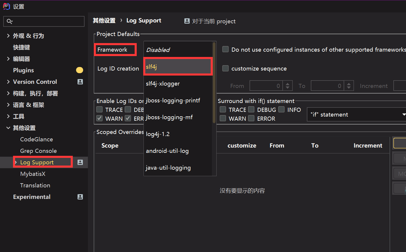
Task: Expand the 语言 & 框架 tree node
Action: coord(8,105)
